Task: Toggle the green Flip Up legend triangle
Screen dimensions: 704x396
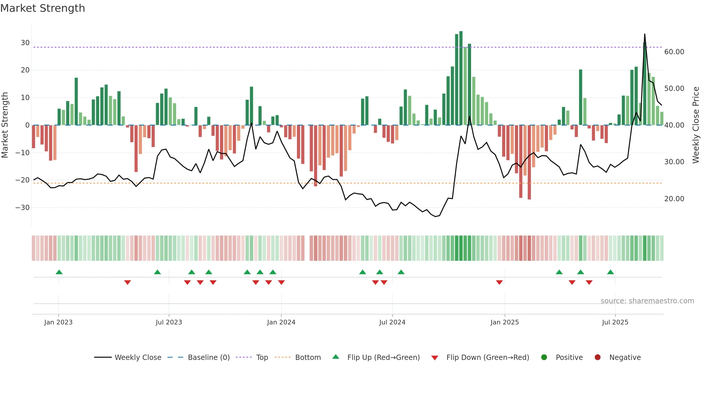Action: pyautogui.click(x=336, y=357)
